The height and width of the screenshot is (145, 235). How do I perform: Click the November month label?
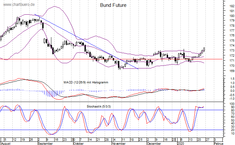(x=119, y=143)
